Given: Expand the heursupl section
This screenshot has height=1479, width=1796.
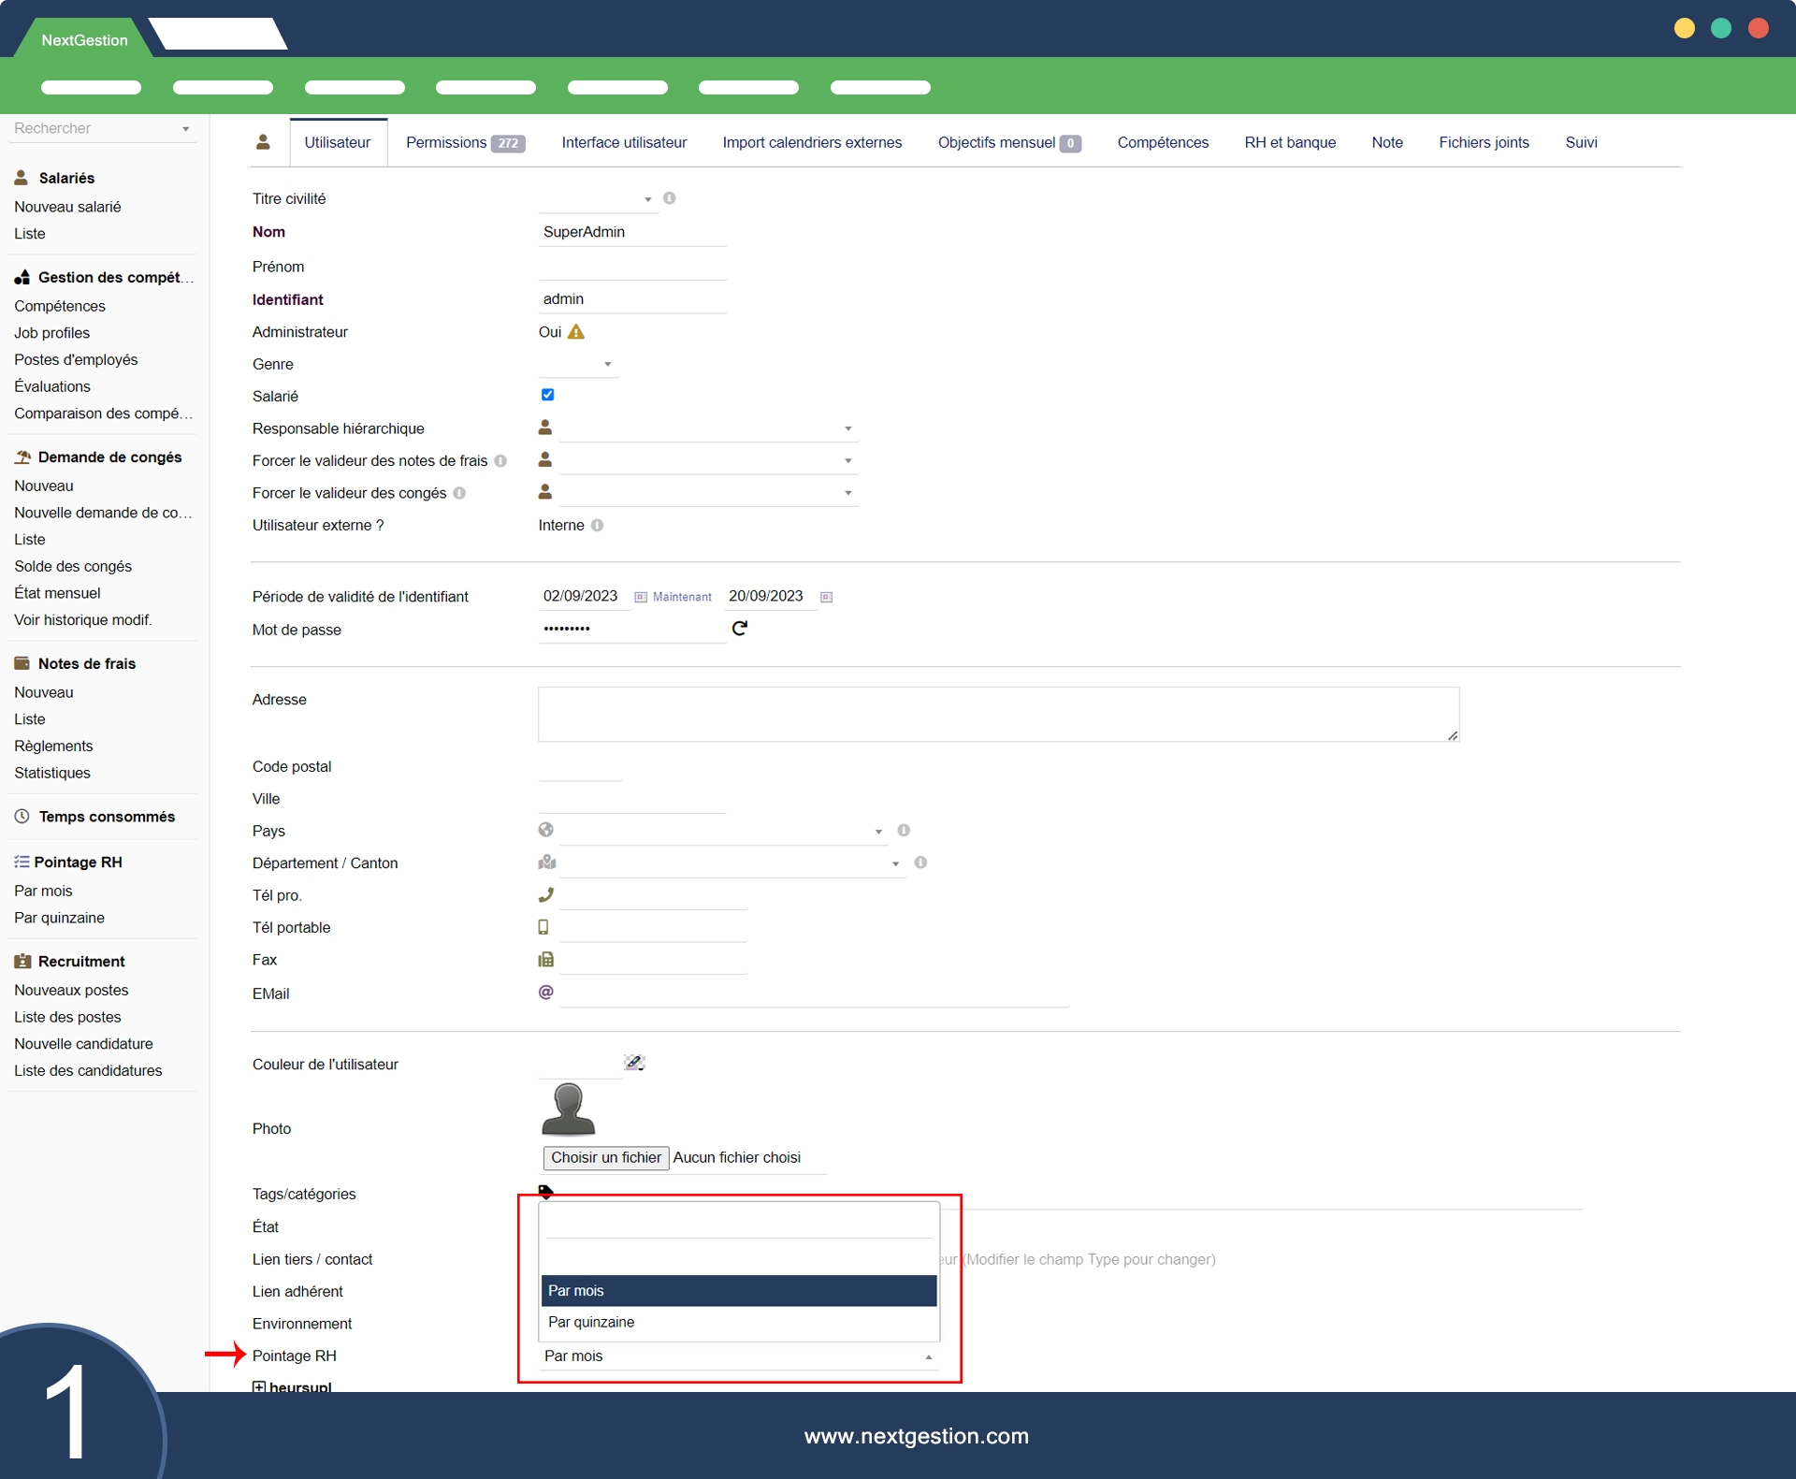Looking at the screenshot, I should pyautogui.click(x=259, y=1386).
